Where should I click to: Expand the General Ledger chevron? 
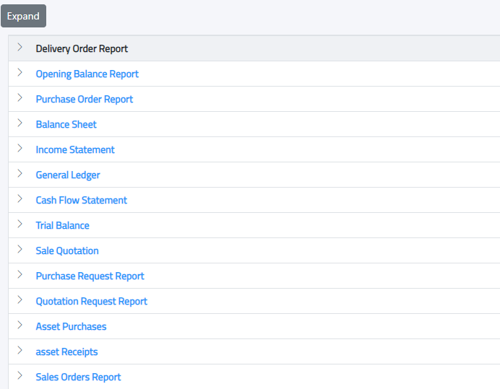pos(20,175)
